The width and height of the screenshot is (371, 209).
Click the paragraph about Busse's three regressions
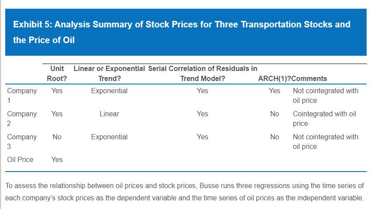[184, 192]
